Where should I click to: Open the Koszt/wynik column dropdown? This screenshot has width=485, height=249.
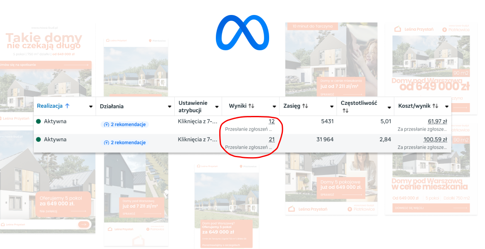446,106
